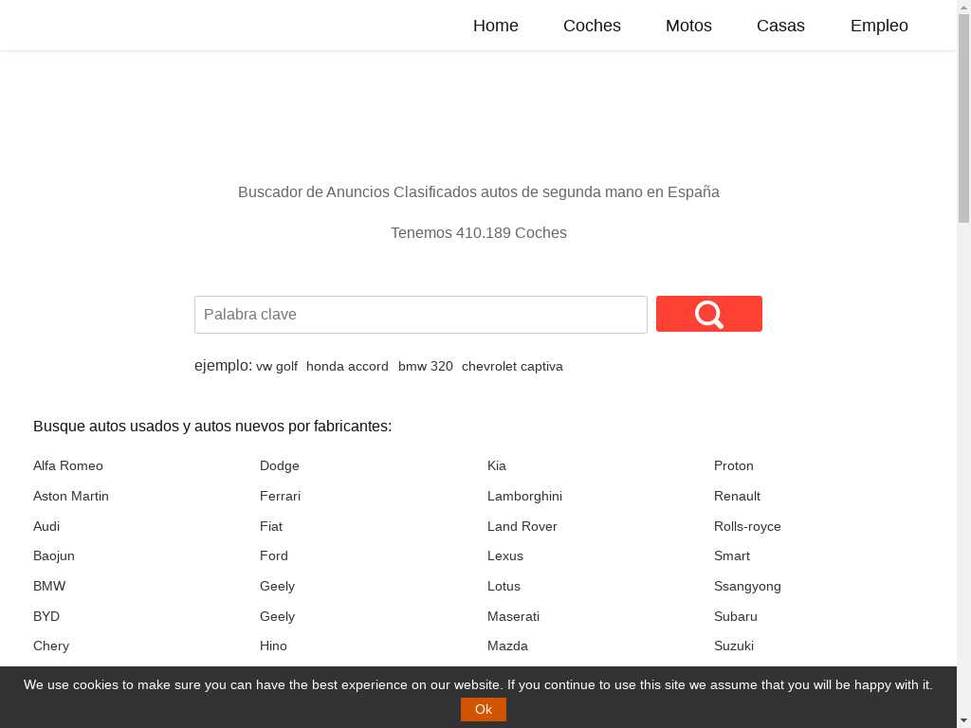Select the Fiat brand link
Image resolution: width=971 pixels, height=728 pixels.
(x=270, y=526)
